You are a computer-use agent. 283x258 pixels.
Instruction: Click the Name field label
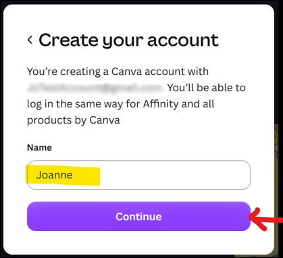pos(39,147)
